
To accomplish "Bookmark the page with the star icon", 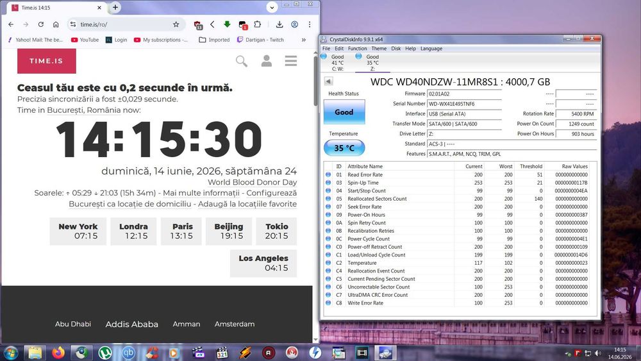I will click(176, 24).
